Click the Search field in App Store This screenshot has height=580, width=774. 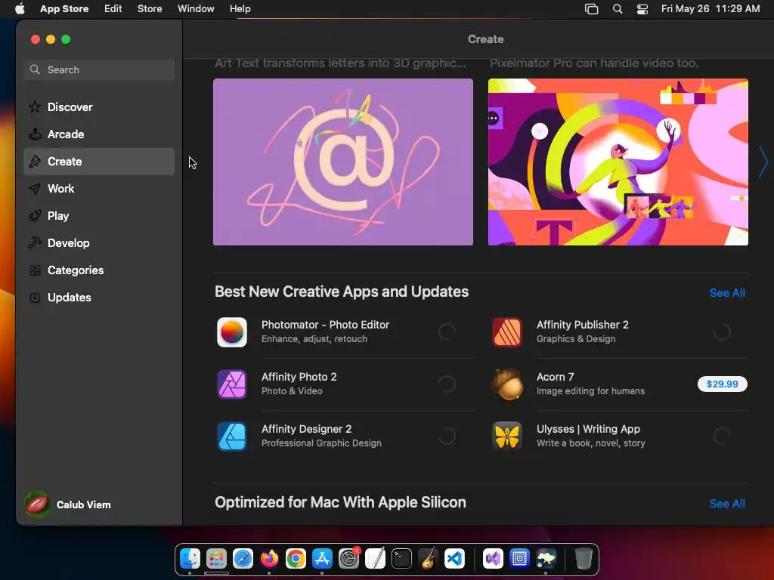[99, 69]
